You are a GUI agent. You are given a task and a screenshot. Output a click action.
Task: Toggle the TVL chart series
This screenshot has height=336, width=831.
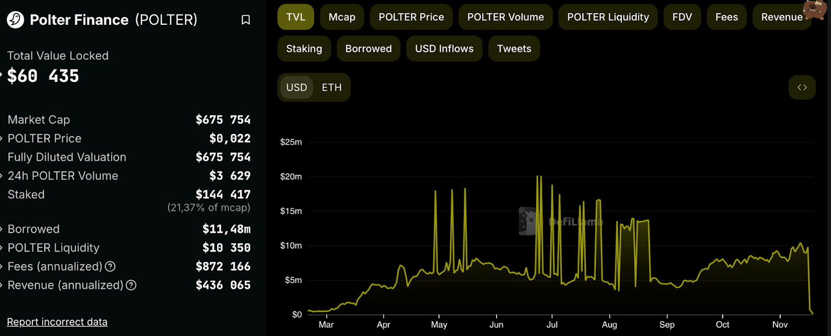pyautogui.click(x=296, y=17)
